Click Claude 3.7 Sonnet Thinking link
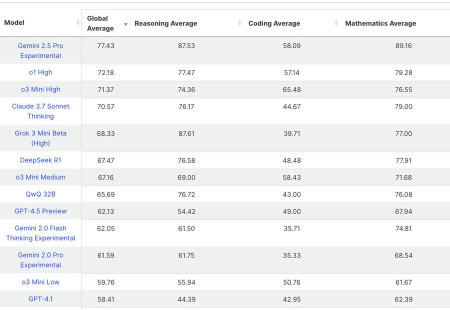450x310 pixels. pyautogui.click(x=40, y=111)
